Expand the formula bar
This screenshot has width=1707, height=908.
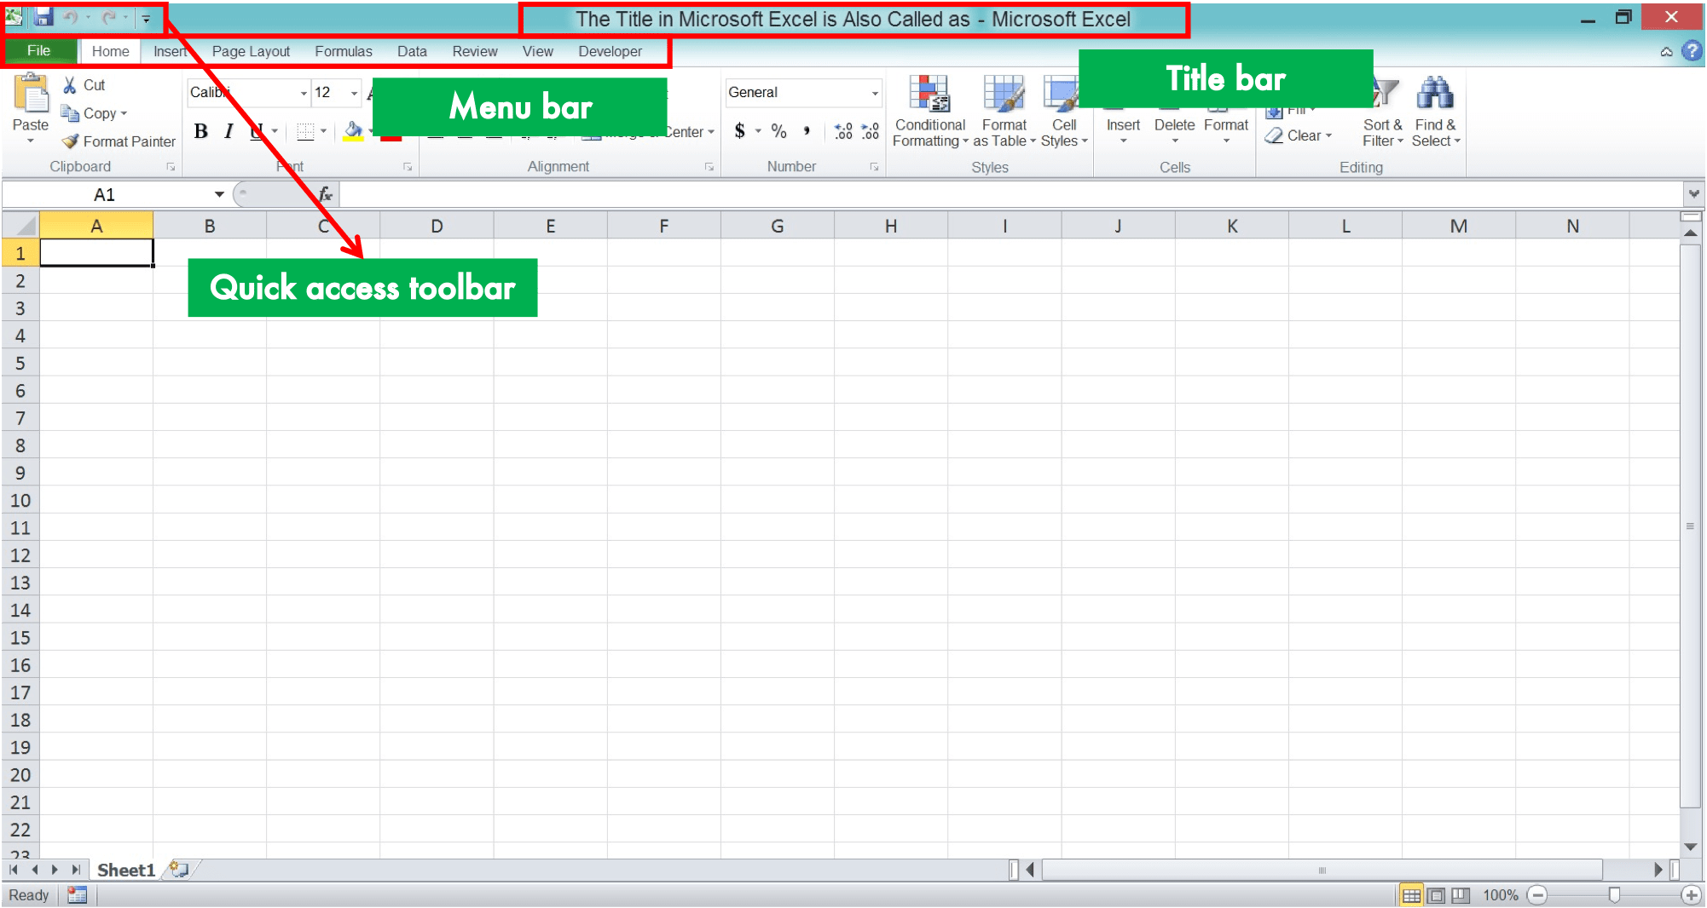1693,194
